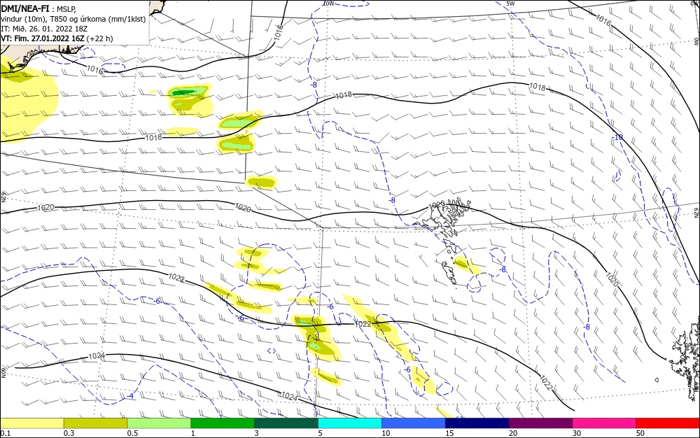Click the red legend swatch for 50 mm
Viewport: 700px width, 438px height.
click(x=668, y=423)
